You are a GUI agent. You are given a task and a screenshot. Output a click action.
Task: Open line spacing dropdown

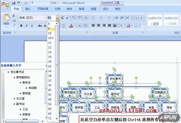point(121,25)
